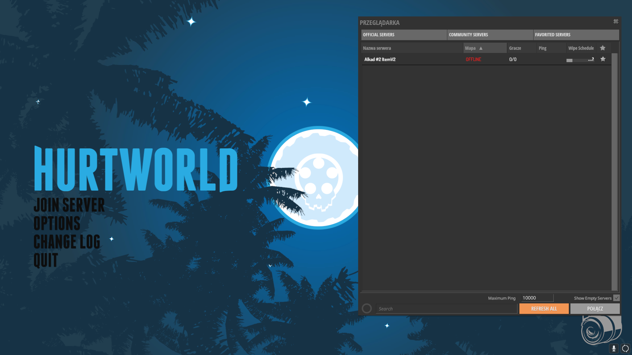Open the Change Log
The image size is (632, 355).
click(x=67, y=242)
